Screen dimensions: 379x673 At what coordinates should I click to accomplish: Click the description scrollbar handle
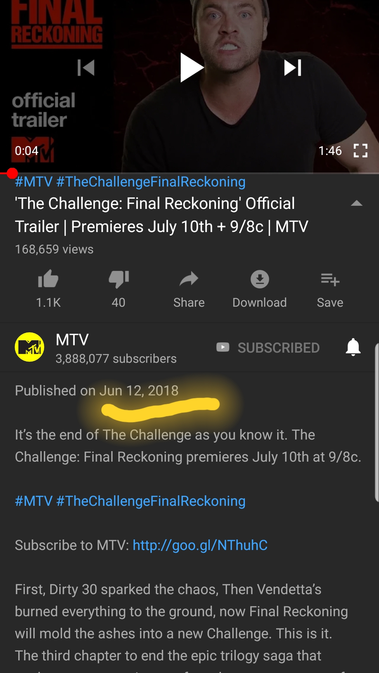pos(377,422)
